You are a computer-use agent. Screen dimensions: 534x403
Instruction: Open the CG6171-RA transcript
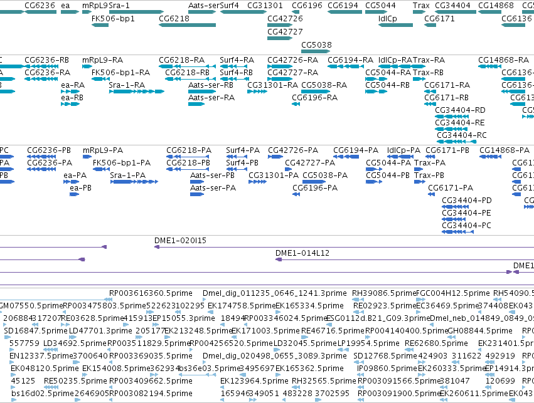[x=430, y=92]
